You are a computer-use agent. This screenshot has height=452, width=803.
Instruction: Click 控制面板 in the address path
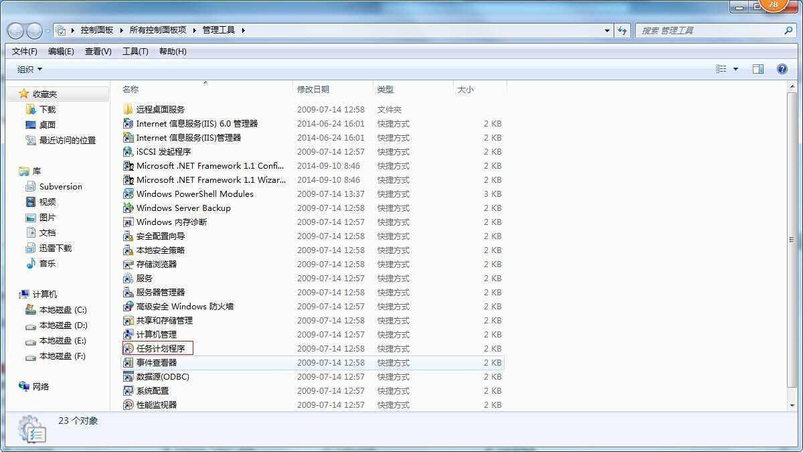click(x=97, y=30)
